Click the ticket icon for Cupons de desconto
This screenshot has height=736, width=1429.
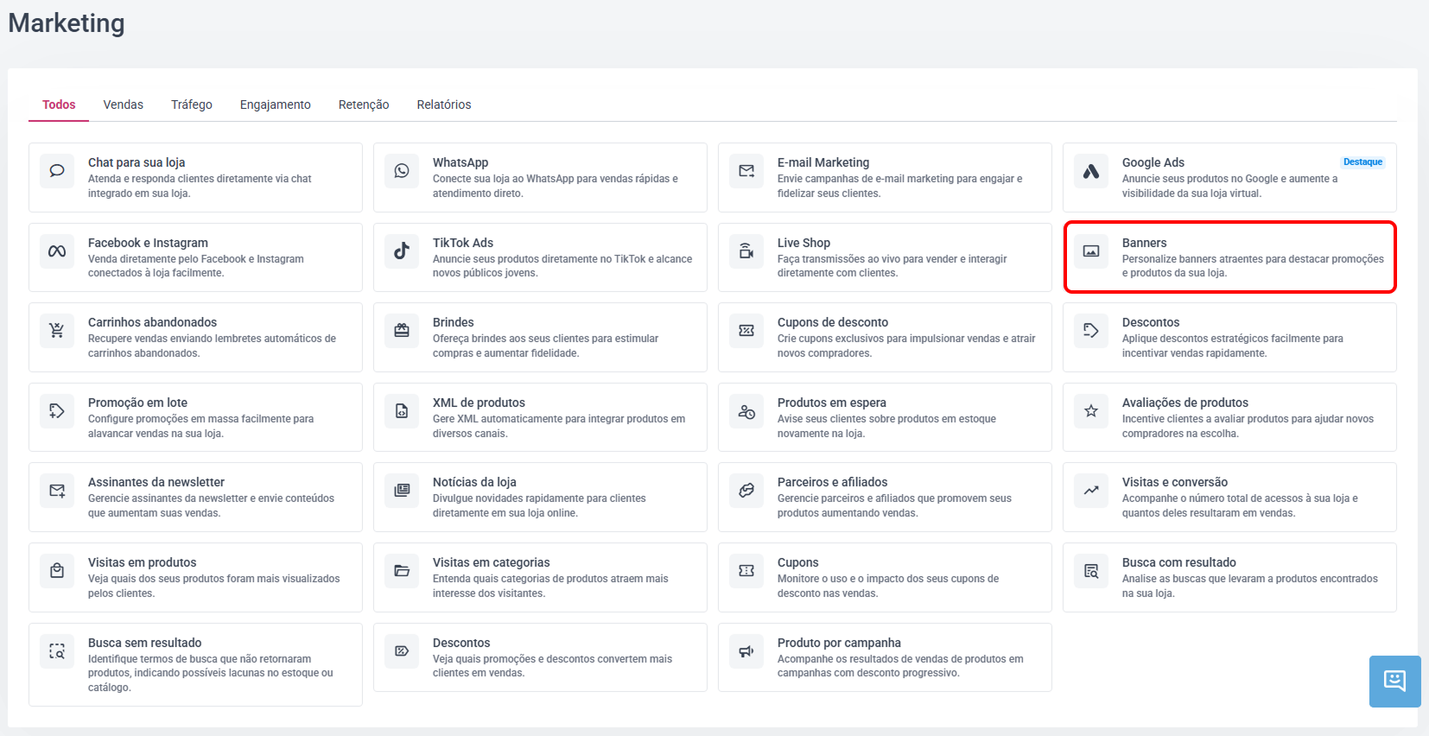pyautogui.click(x=746, y=331)
